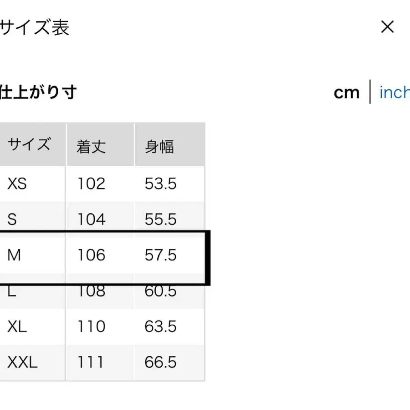This screenshot has width=410, height=410.
Task: Click the 53.5 width value for XS
Action: (x=160, y=184)
